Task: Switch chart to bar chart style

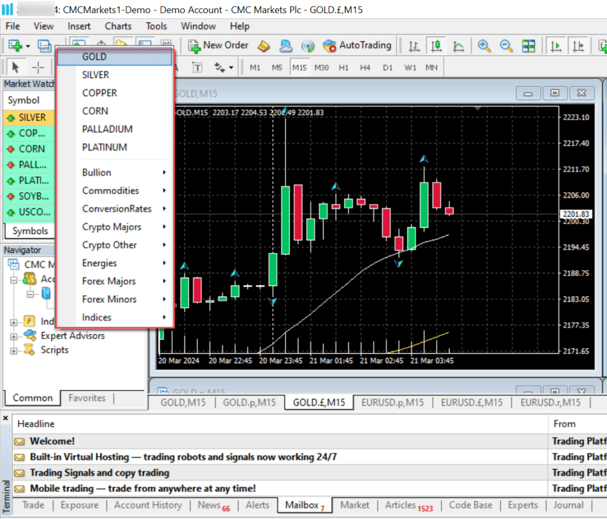Action: pos(414,46)
